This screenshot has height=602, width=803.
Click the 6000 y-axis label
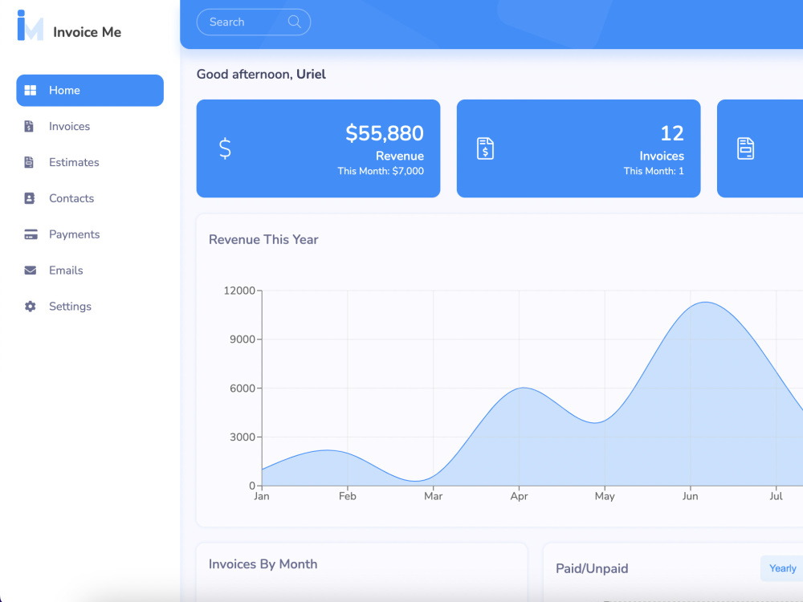point(243,388)
